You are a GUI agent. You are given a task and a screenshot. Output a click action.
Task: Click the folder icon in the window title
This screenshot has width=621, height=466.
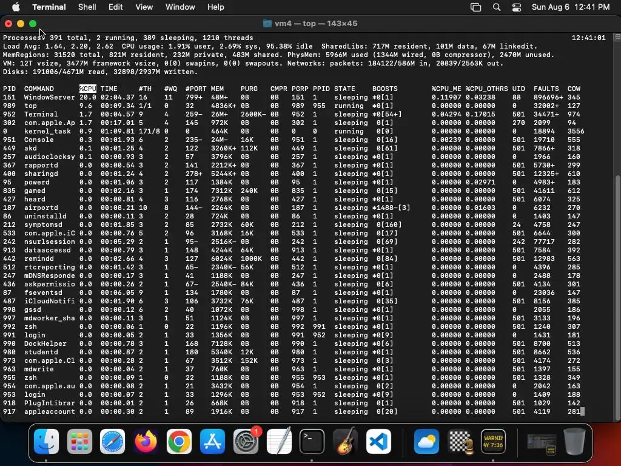point(267,24)
